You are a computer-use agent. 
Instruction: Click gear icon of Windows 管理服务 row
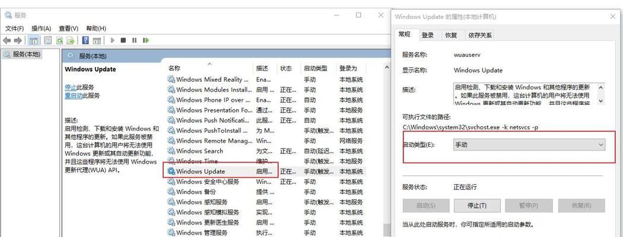click(x=171, y=233)
